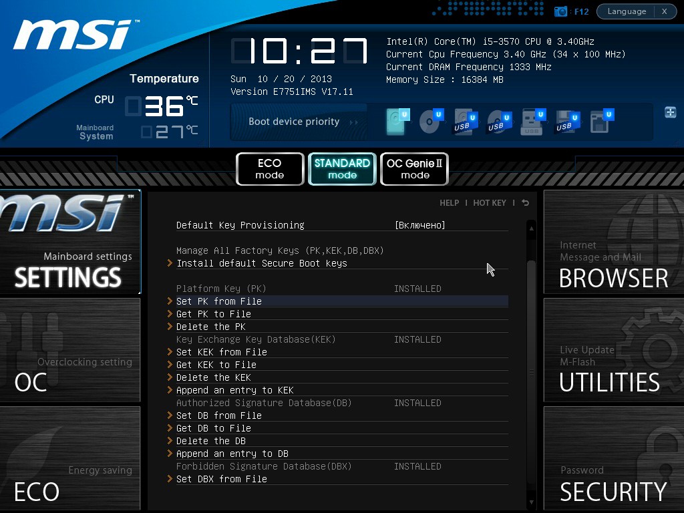Click the F12 screenshot camera icon
The width and height of the screenshot is (684, 513).
pyautogui.click(x=560, y=11)
